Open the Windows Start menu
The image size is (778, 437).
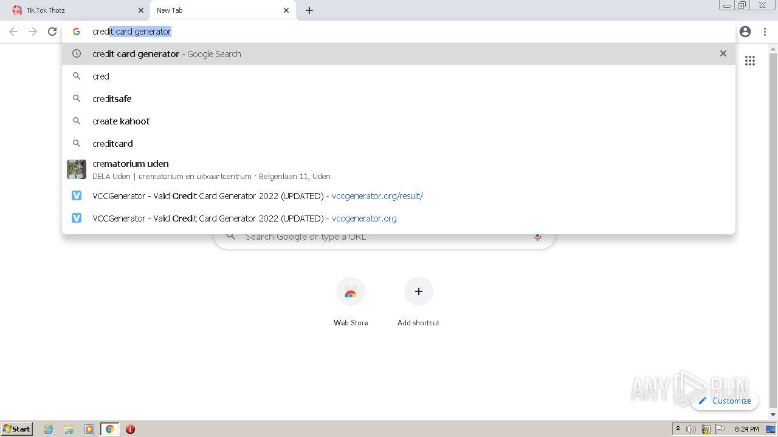(17, 429)
